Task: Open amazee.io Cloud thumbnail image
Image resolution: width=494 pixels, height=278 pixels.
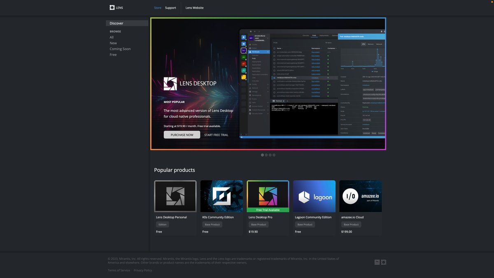Action: point(361,196)
